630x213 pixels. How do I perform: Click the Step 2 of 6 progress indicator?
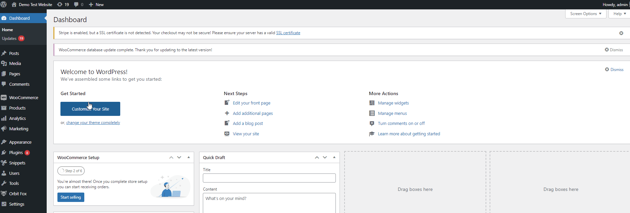click(x=71, y=171)
